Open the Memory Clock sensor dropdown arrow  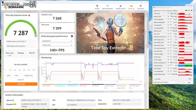click(168, 17)
